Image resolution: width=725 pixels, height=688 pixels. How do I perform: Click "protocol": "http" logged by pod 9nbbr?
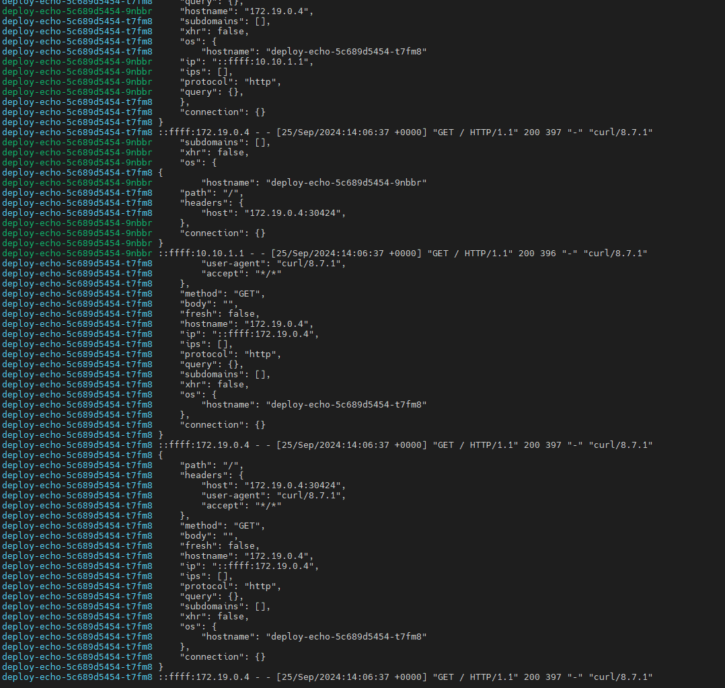230,82
